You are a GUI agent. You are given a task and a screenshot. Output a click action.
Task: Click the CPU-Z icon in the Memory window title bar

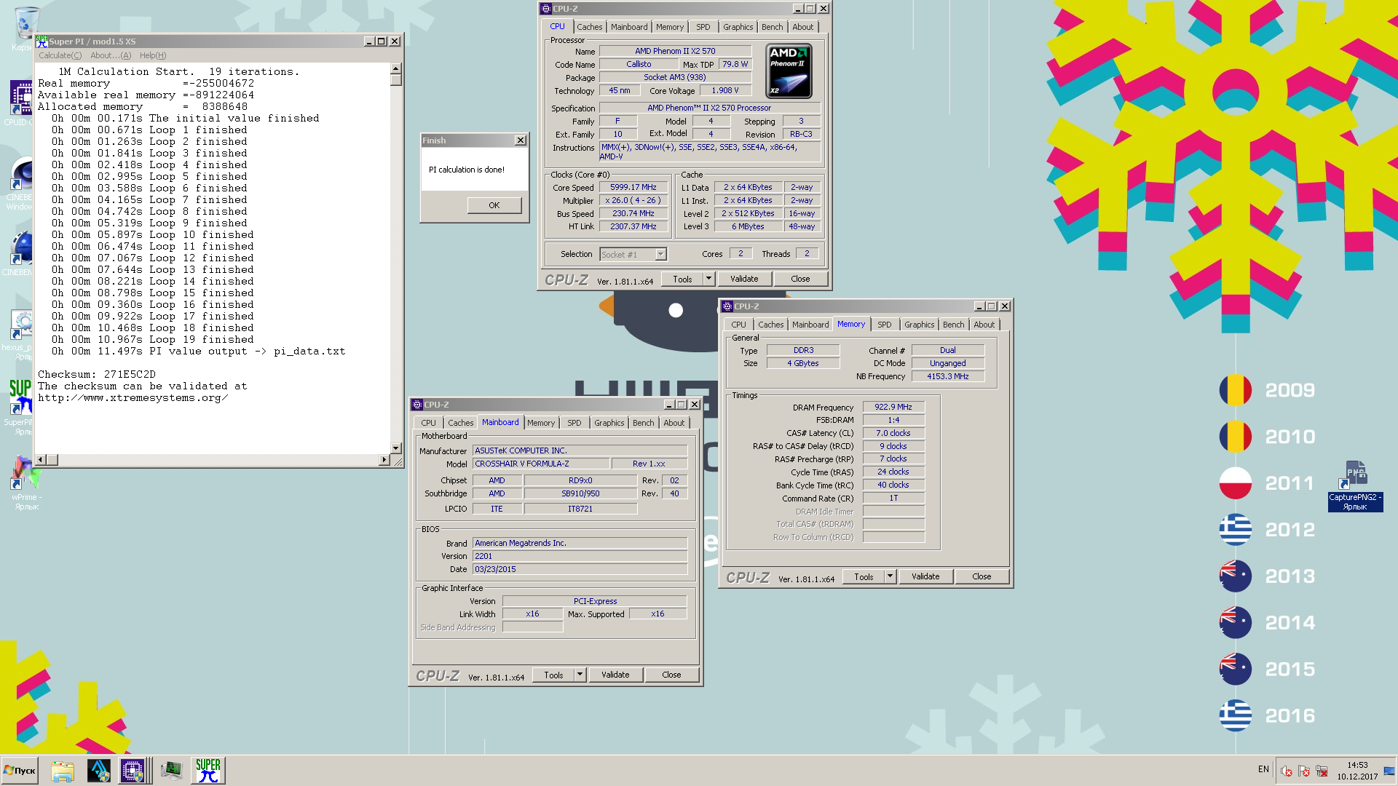coord(727,306)
